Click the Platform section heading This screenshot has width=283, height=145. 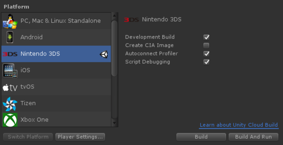click(x=17, y=7)
